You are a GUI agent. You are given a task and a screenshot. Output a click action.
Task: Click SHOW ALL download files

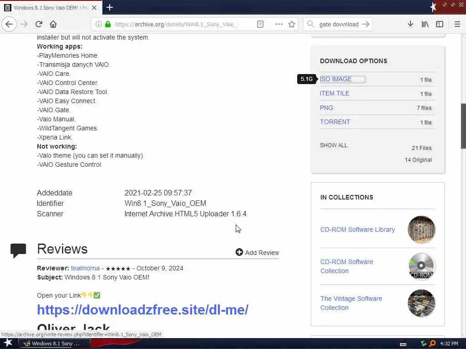[x=334, y=145]
